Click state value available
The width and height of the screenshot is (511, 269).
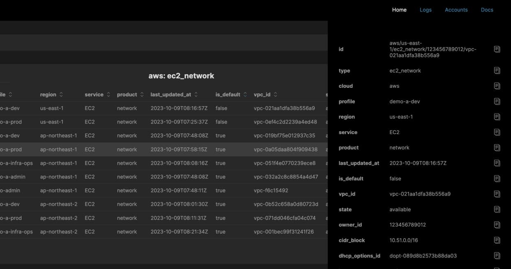400,210
